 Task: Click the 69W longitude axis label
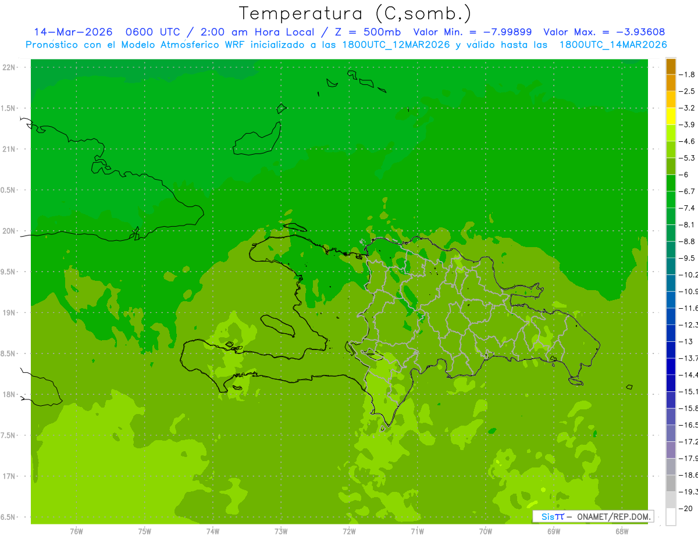click(554, 531)
